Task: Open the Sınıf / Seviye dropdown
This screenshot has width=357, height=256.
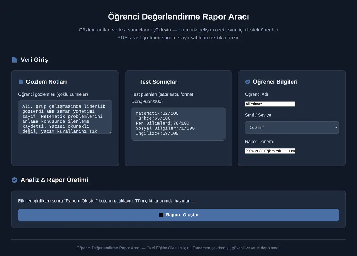Action: pyautogui.click(x=292, y=127)
